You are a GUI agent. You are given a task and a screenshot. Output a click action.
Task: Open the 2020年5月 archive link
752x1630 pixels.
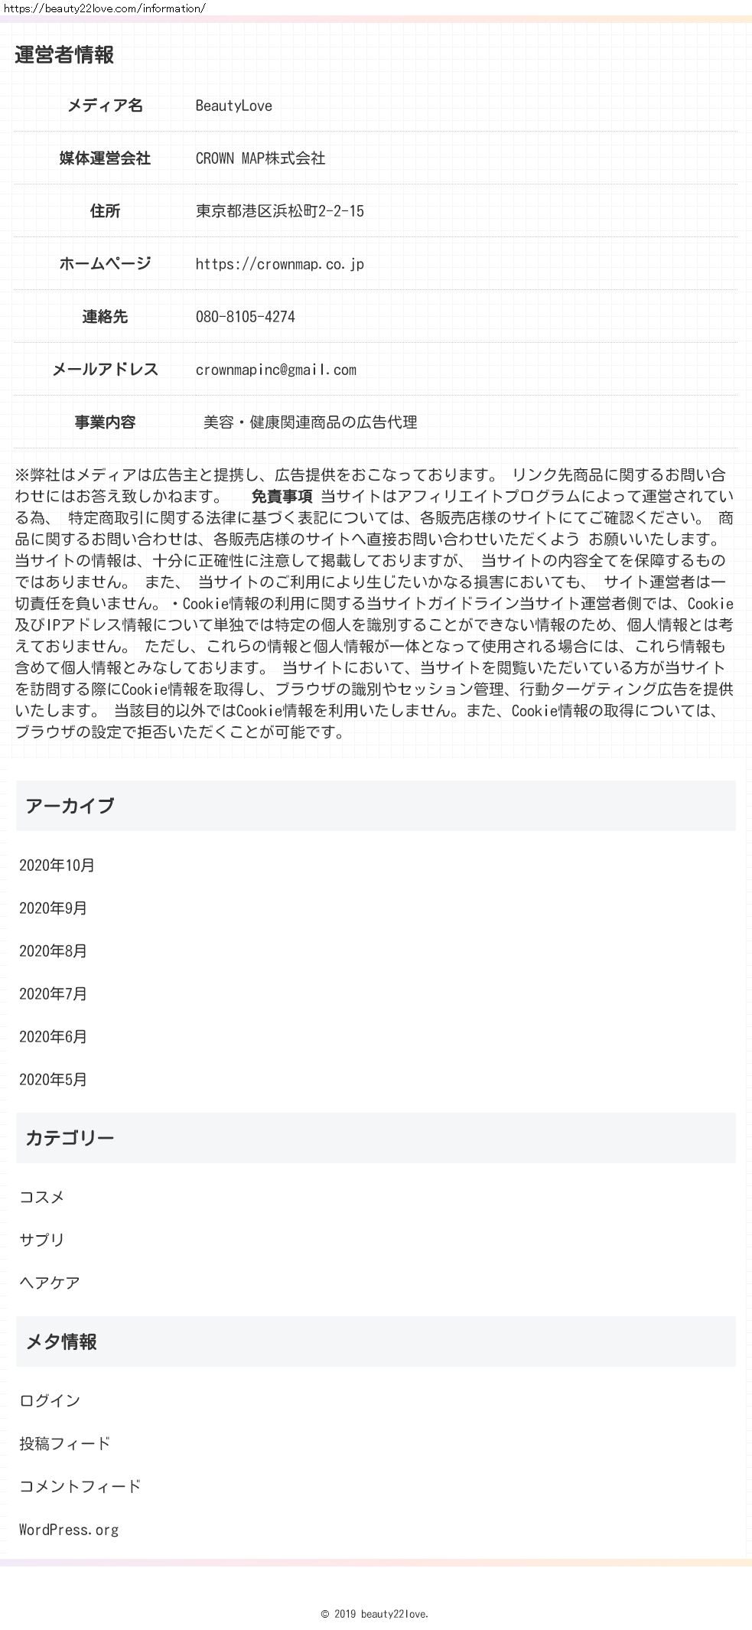[54, 1080]
